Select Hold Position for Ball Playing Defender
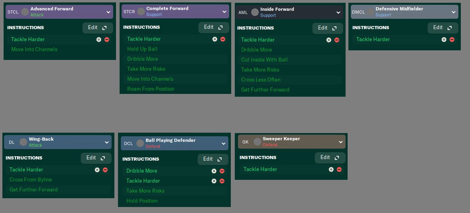This screenshot has width=470, height=213. 142,201
